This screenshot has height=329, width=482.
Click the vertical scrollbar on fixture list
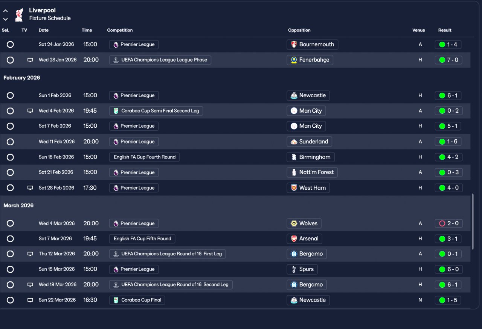[473, 222]
